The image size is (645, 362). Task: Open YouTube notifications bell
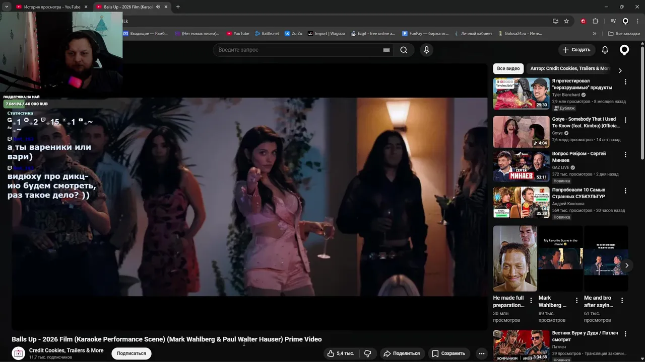605,50
